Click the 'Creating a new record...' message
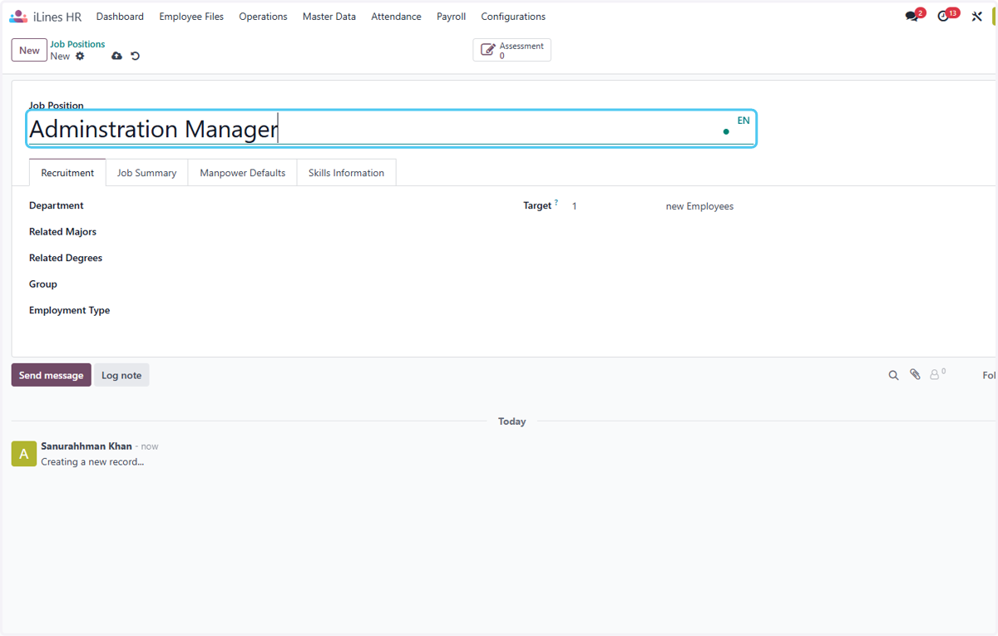998x636 pixels. click(x=92, y=461)
